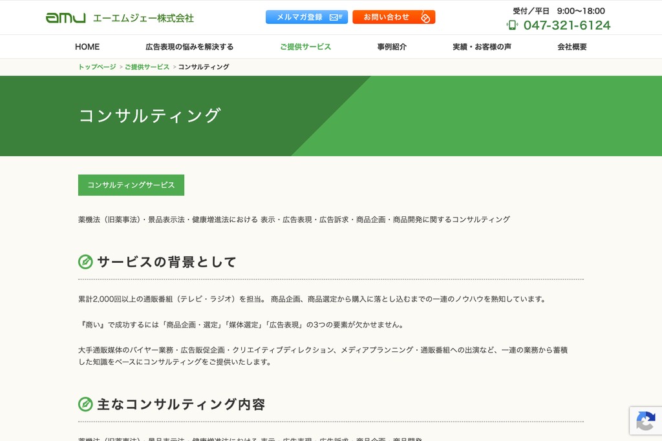Click the envelope icon on メルマガ登録 button

[x=336, y=17]
